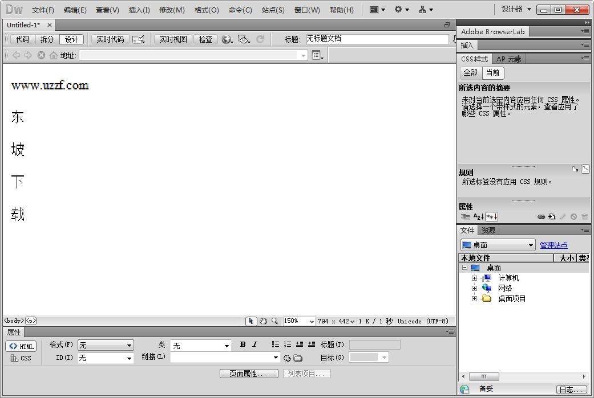Open the Site management icon menu

426,10
